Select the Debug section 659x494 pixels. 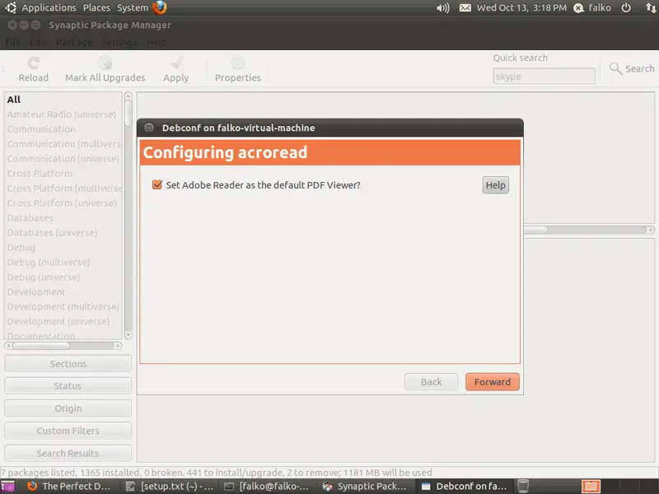point(63,248)
